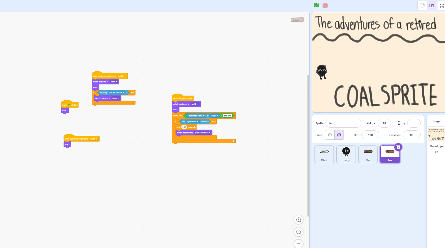Open the backdrop name property dropdown

pos(197,116)
